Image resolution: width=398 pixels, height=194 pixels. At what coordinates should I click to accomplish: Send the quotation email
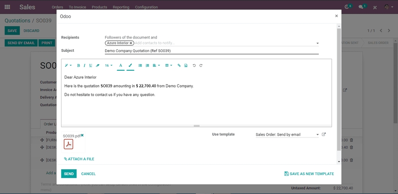(x=69, y=174)
